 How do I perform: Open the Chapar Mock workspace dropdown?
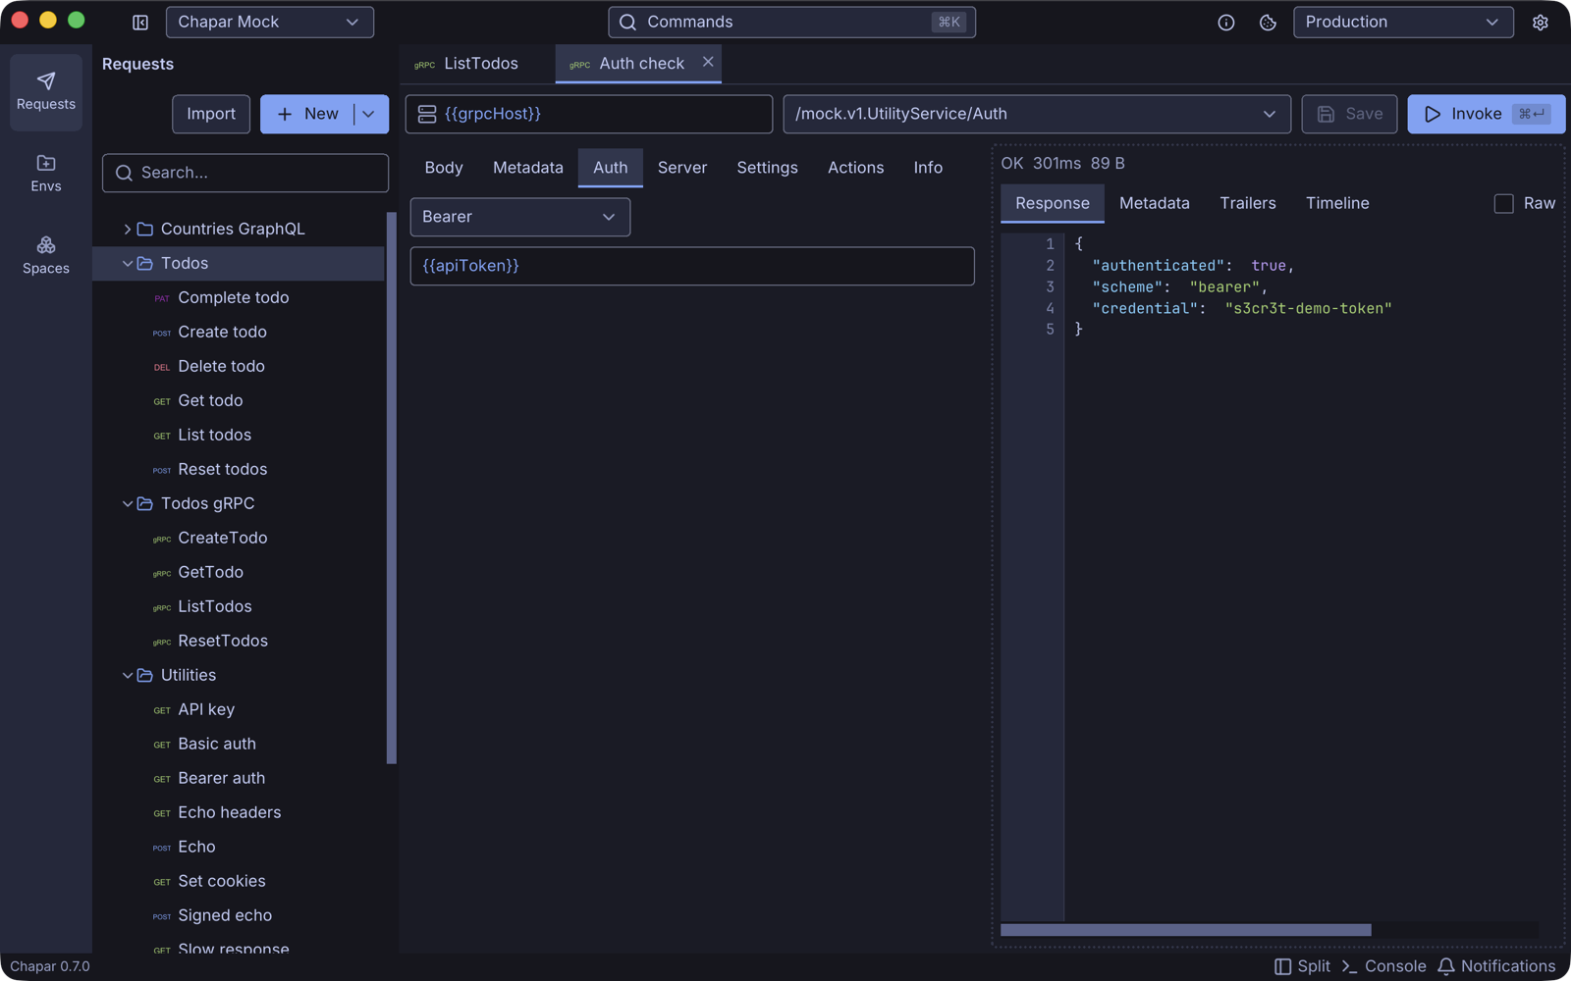pos(270,22)
